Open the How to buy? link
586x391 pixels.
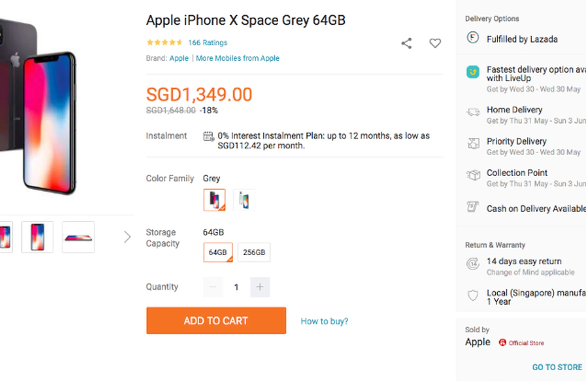click(x=324, y=321)
